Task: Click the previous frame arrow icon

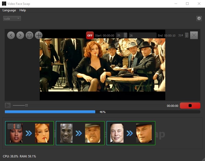Action: point(11,35)
